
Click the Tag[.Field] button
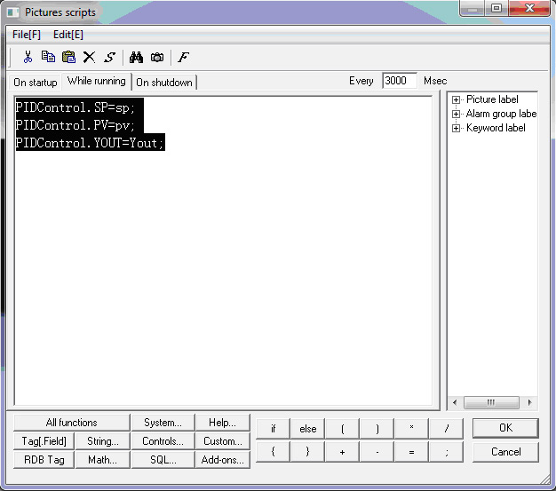click(x=44, y=441)
